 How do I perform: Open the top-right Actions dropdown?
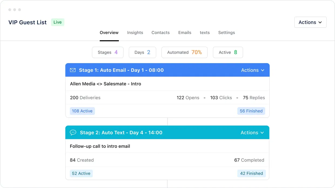click(x=310, y=22)
